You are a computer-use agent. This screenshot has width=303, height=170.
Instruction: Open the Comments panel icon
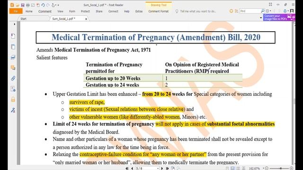tap(13, 68)
